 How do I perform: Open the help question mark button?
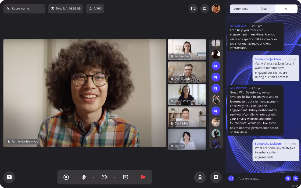tap(9, 177)
